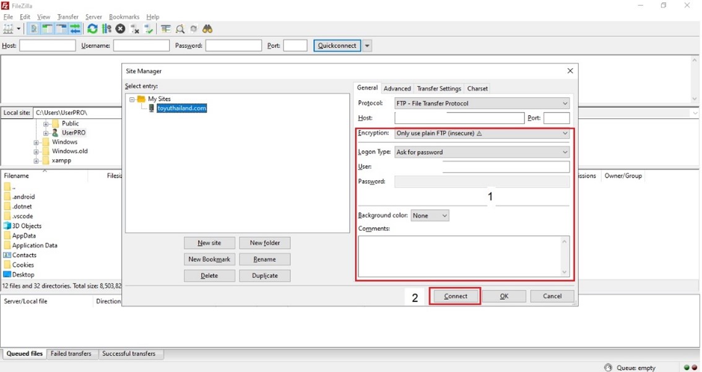
Task: Toggle the local directory tree display
Action: pos(48,29)
